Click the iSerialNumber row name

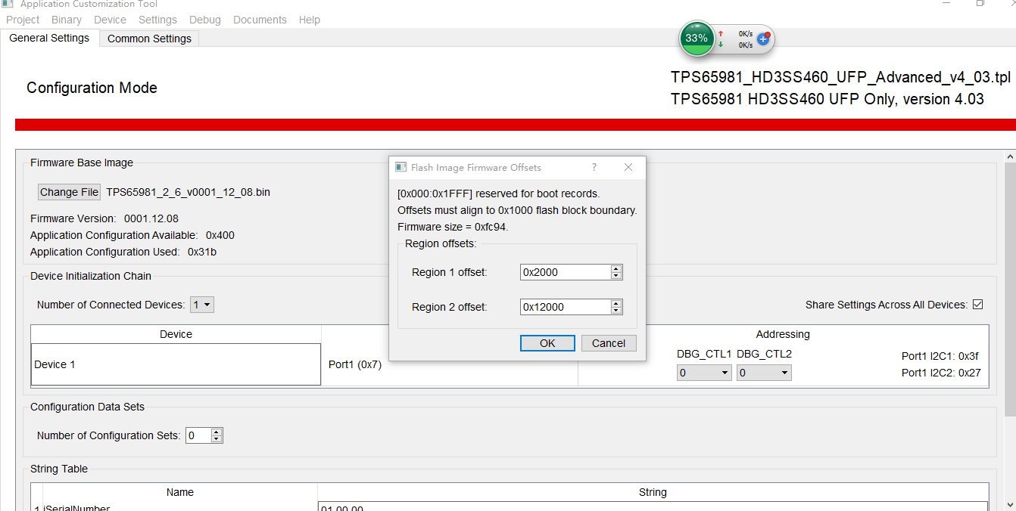click(x=76, y=509)
